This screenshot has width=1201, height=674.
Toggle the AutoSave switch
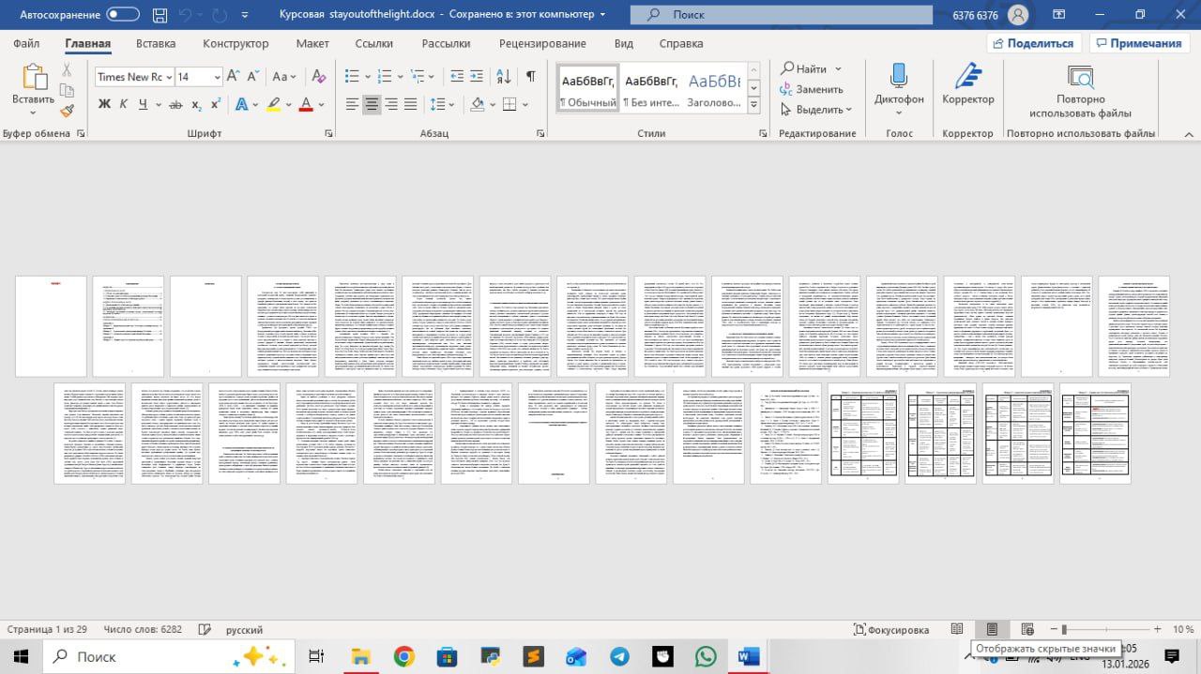(123, 14)
